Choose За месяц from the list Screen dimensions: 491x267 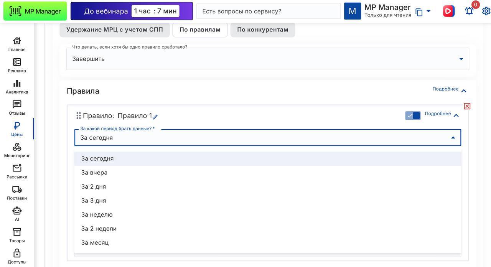pos(95,242)
